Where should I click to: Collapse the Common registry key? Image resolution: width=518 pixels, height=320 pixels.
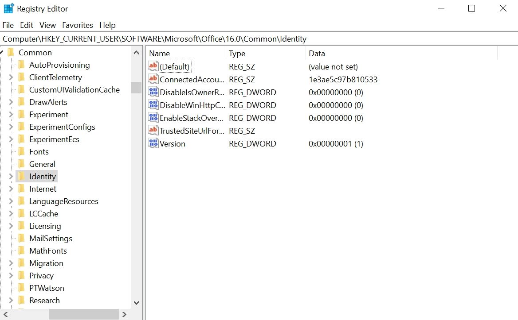click(x=2, y=52)
